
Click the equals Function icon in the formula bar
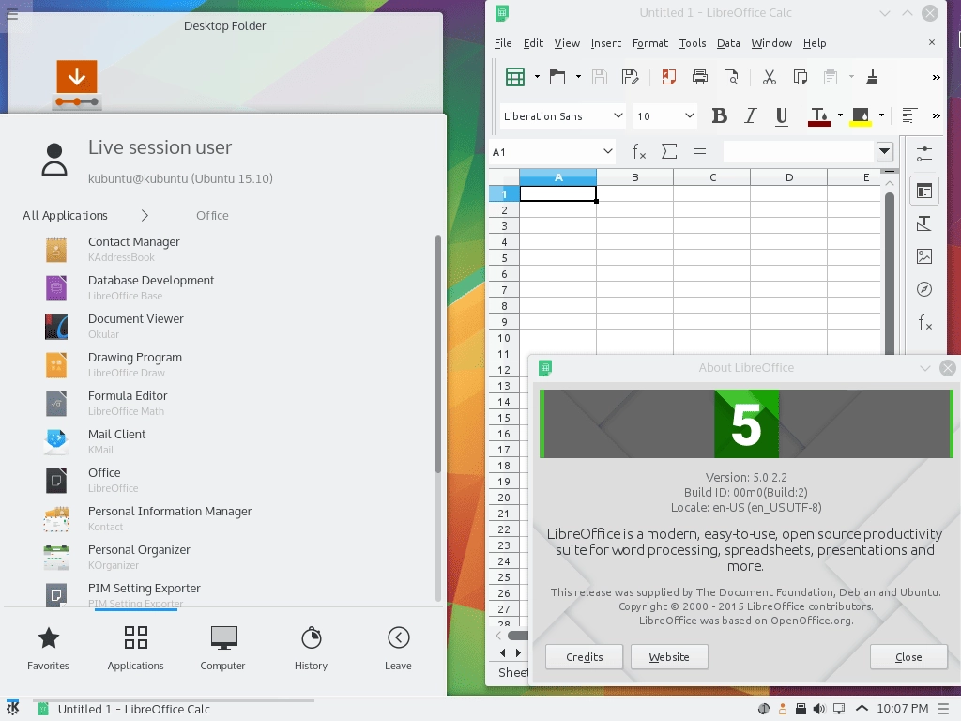coord(700,151)
